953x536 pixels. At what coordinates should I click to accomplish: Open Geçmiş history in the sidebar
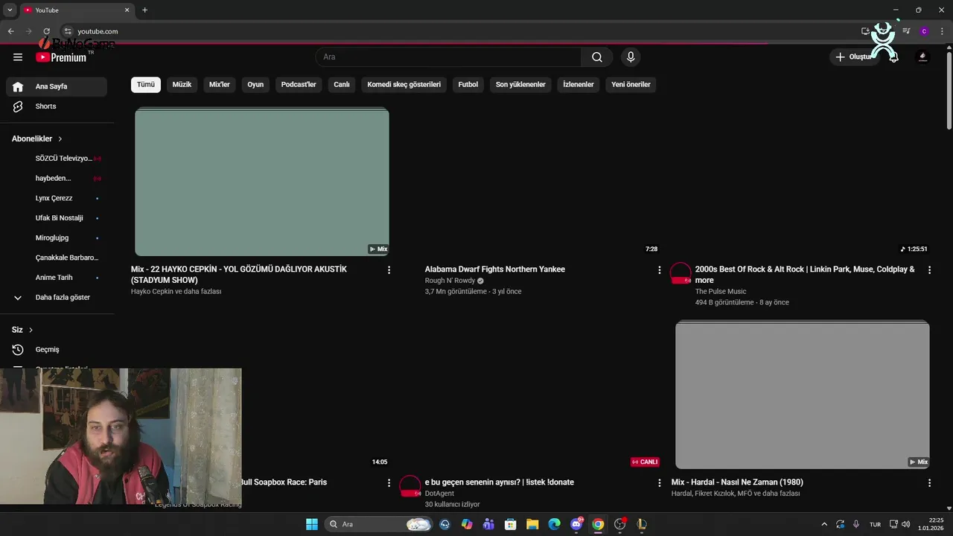click(x=57, y=349)
